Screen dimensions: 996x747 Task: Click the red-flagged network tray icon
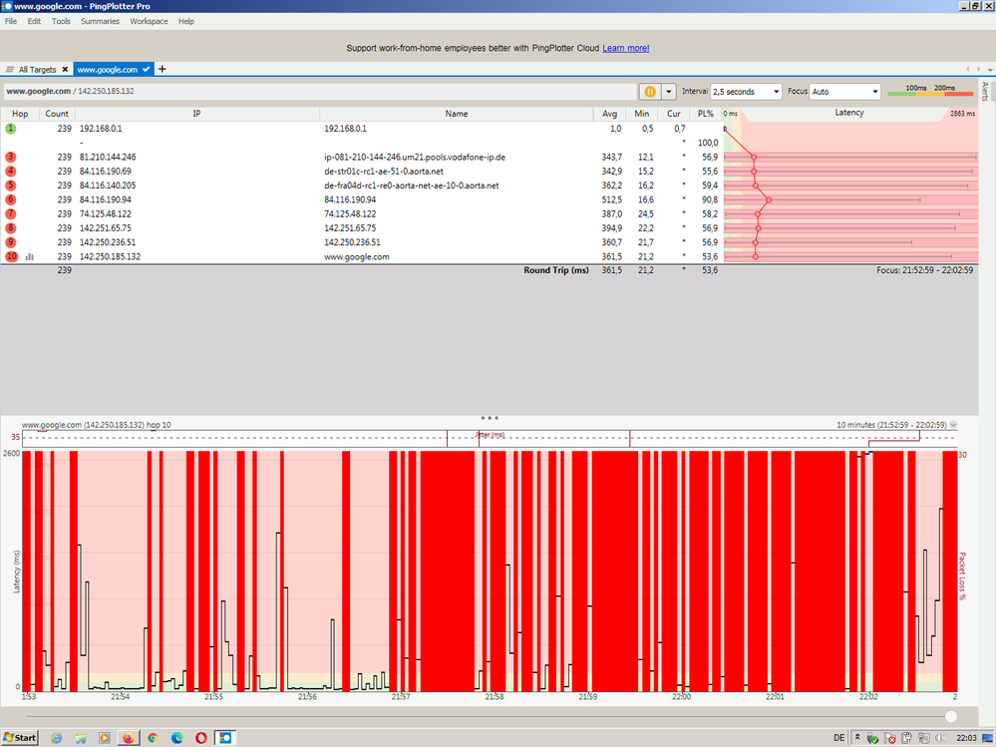(x=889, y=737)
